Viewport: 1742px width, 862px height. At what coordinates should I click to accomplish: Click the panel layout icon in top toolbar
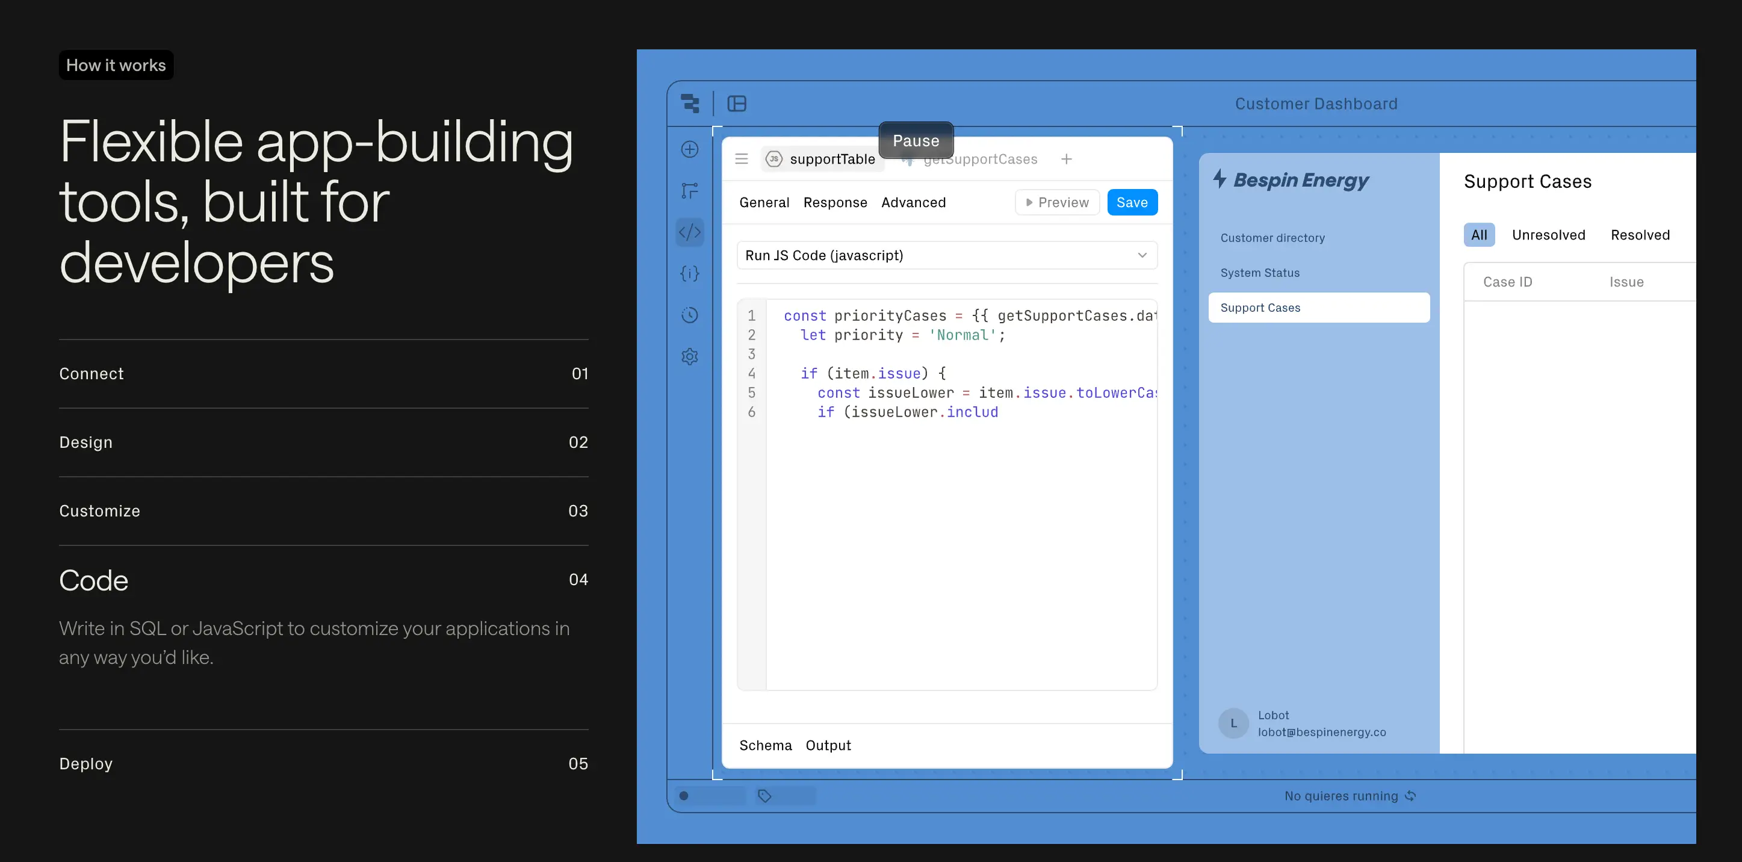point(736,104)
